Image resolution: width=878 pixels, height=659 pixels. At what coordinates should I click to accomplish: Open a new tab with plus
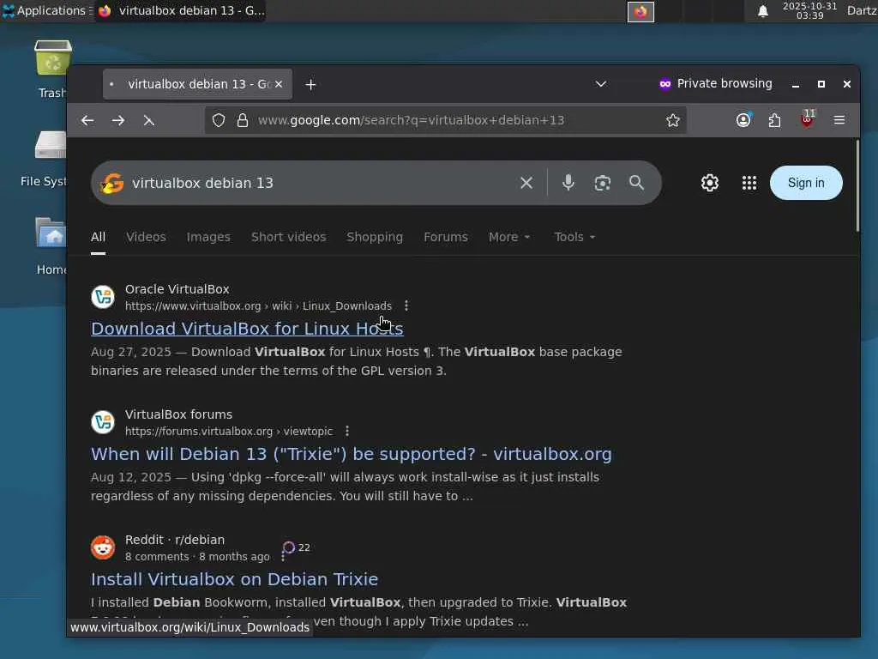(310, 85)
